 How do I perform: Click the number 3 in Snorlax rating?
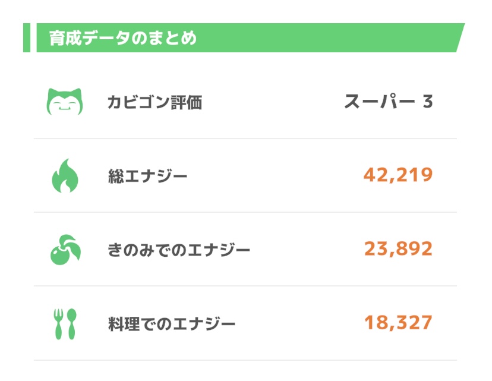click(428, 102)
